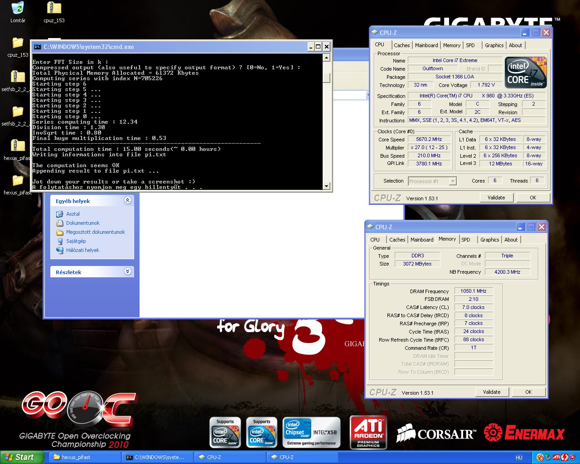Open the Processor #1 selection dropdown

[x=453, y=181]
